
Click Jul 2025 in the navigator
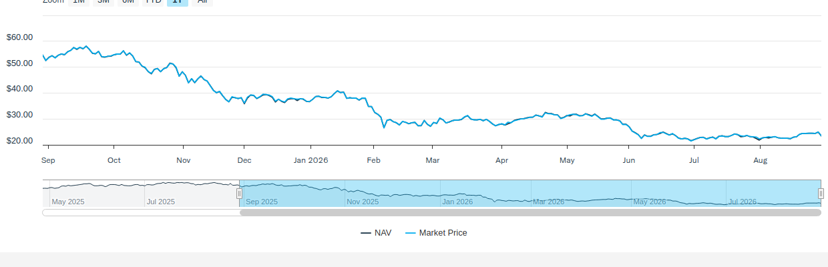coord(161,202)
